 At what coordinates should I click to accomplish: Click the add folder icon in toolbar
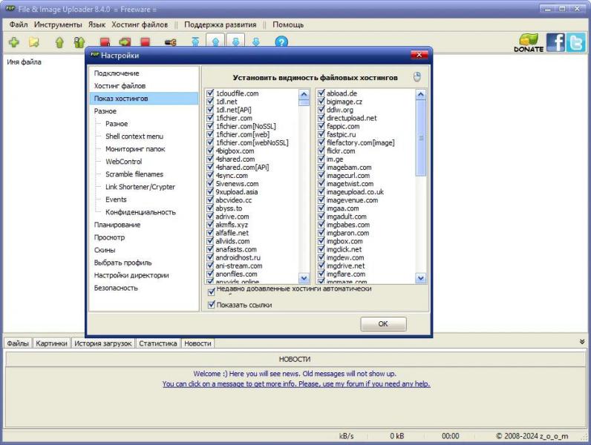34,42
